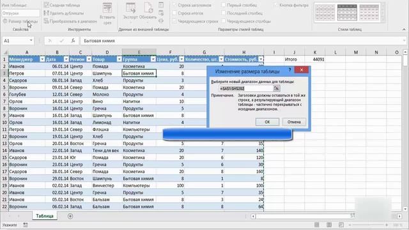This screenshot has height=230, width=409.
Task: Open the Менеджер column filter dropdown
Action: click(42, 59)
